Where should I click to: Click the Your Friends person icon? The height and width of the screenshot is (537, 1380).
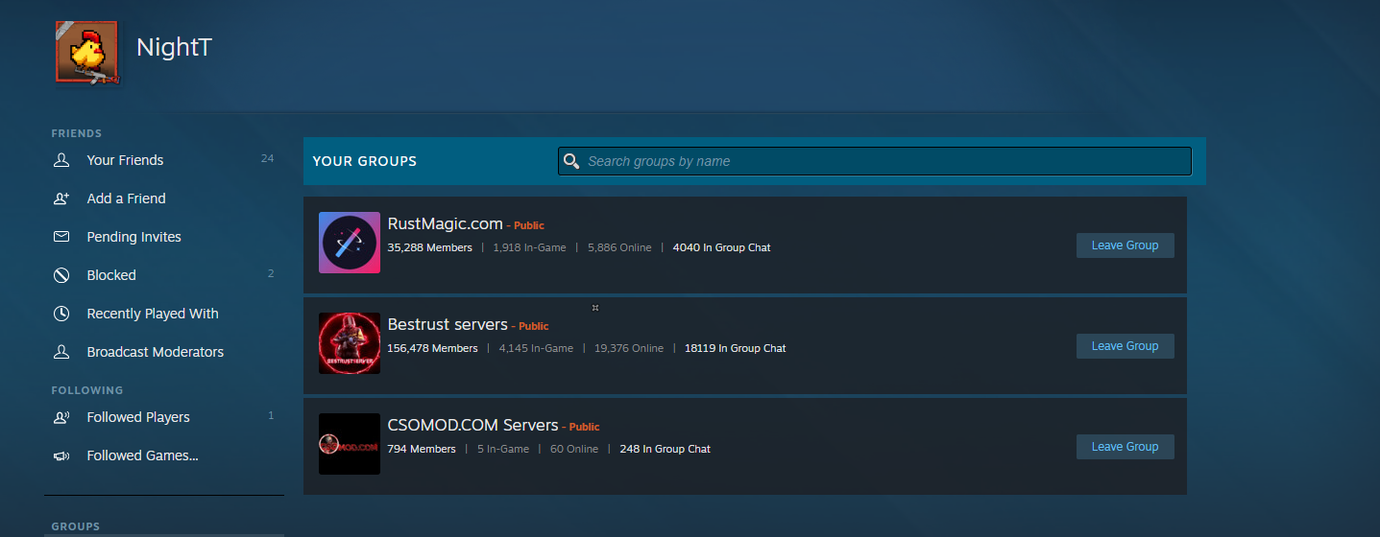pyautogui.click(x=61, y=160)
